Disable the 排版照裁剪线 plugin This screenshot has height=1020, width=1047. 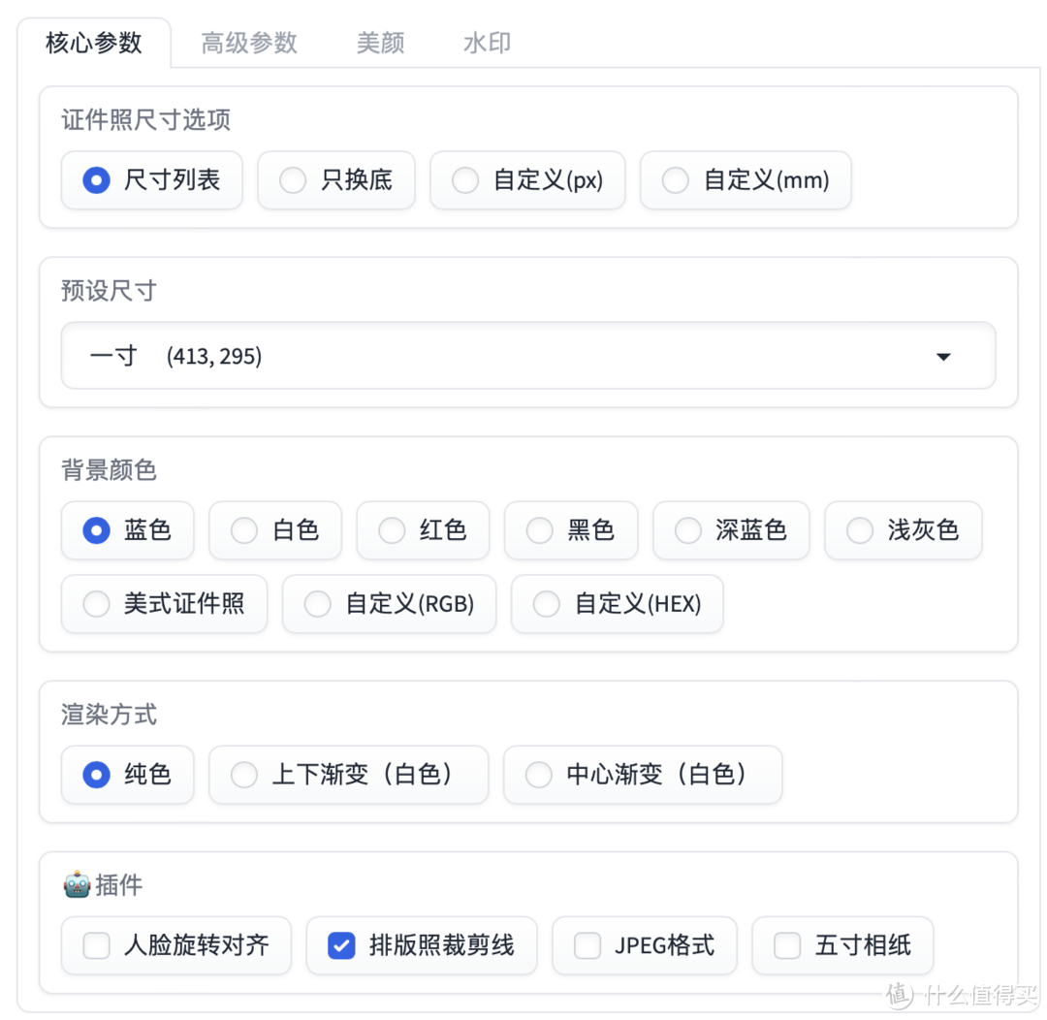422,945
